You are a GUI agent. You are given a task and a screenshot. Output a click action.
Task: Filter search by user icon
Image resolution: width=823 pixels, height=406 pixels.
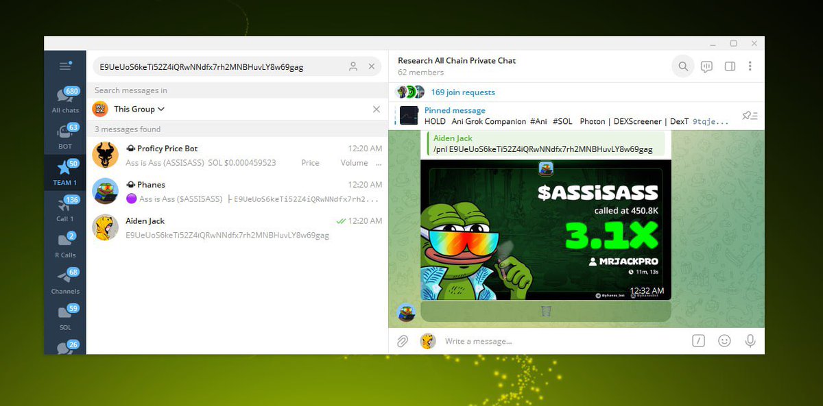(353, 66)
